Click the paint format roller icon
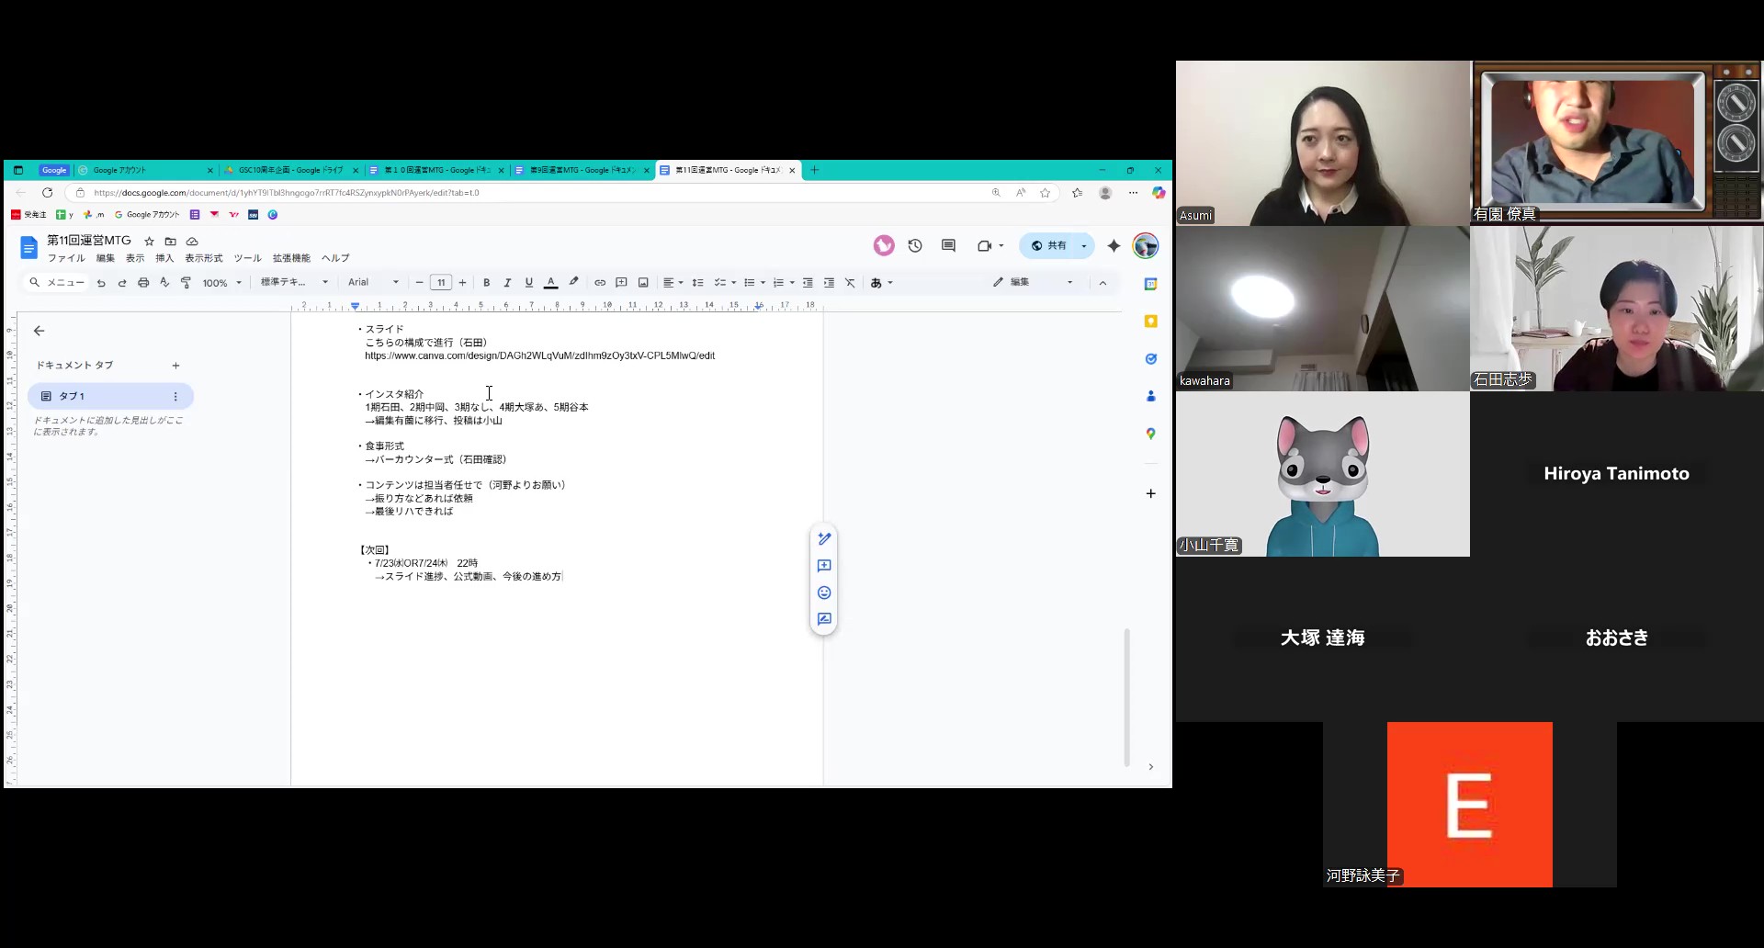This screenshot has width=1764, height=948. tap(187, 283)
